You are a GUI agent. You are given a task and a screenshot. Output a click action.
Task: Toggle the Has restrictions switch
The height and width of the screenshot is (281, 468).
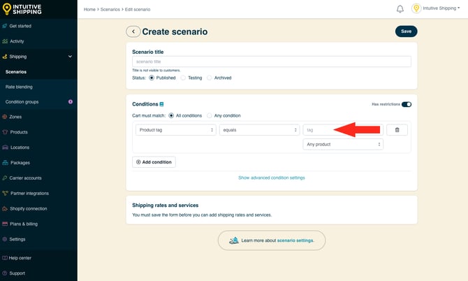pyautogui.click(x=406, y=104)
